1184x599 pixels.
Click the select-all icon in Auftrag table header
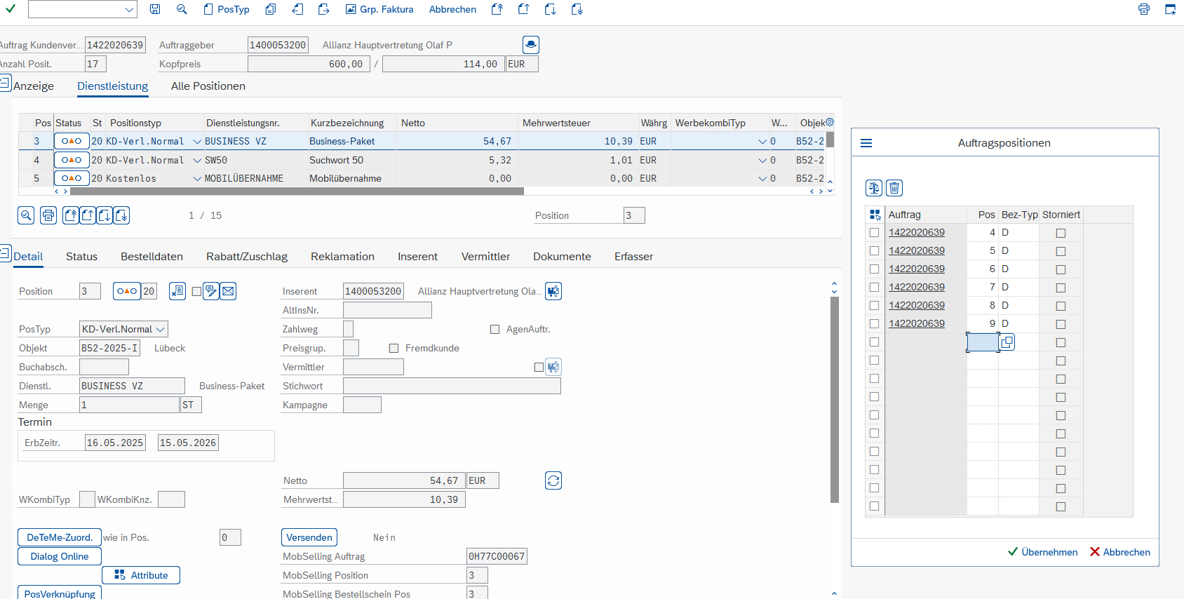point(875,215)
